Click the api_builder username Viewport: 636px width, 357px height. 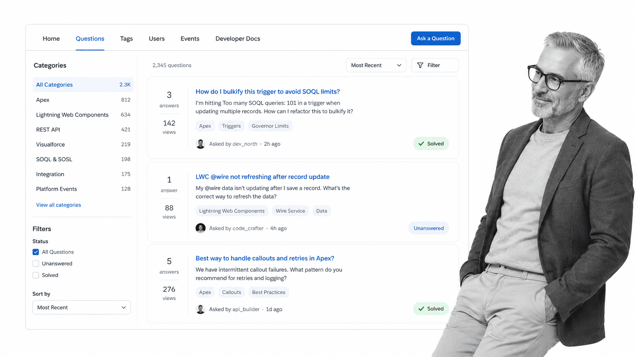tap(246, 309)
